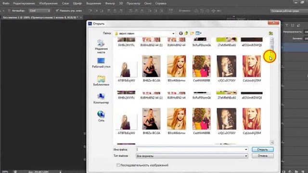308x173 pixels.
Task: Align bottom edges in options bar
Action: pyautogui.click(x=102, y=11)
